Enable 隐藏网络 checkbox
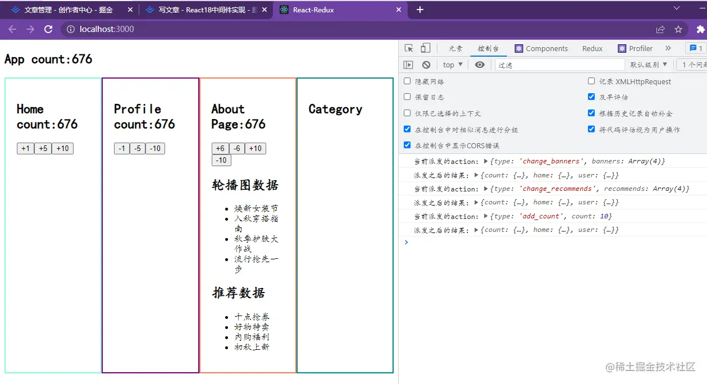 point(407,81)
